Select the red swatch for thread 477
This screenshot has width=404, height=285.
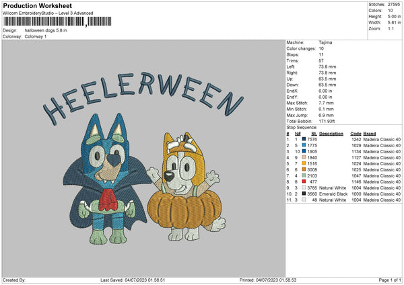point(304,181)
